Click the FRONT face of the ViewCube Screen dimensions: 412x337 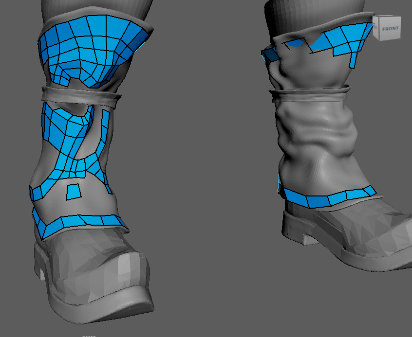[x=390, y=29]
